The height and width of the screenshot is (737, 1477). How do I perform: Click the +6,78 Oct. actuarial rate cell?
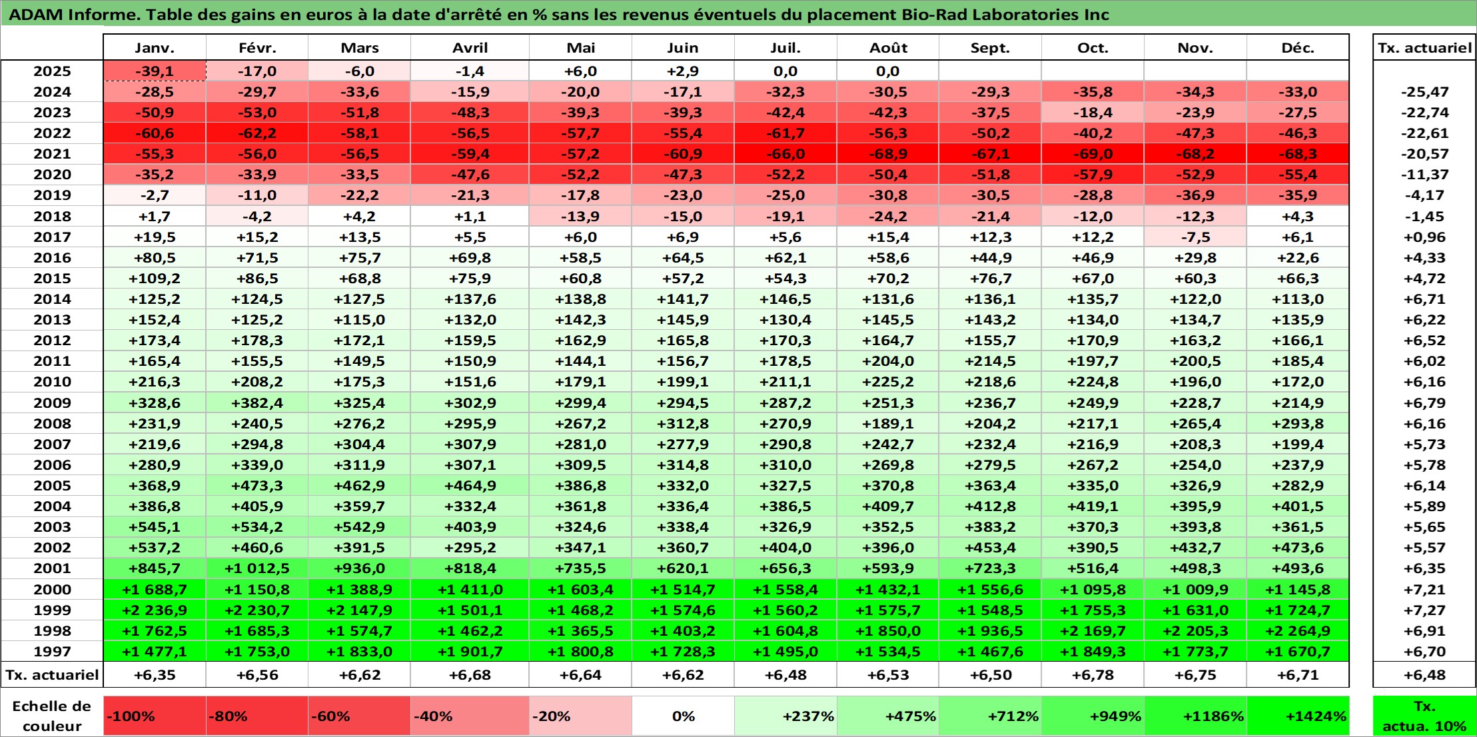[x=1093, y=675]
